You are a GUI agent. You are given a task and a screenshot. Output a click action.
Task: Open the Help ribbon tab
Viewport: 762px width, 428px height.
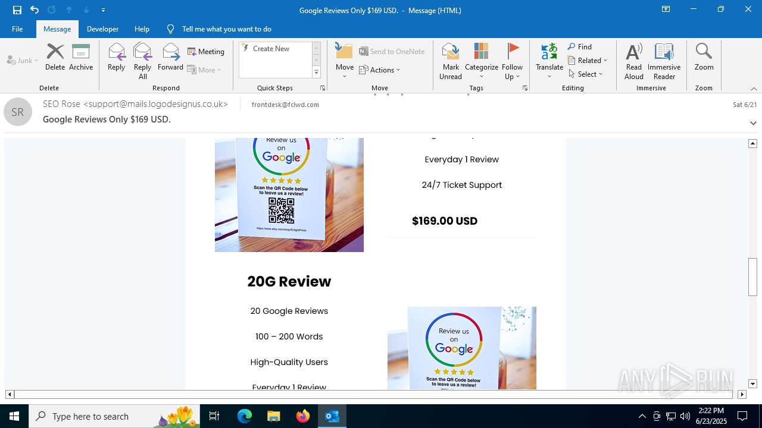(142, 29)
